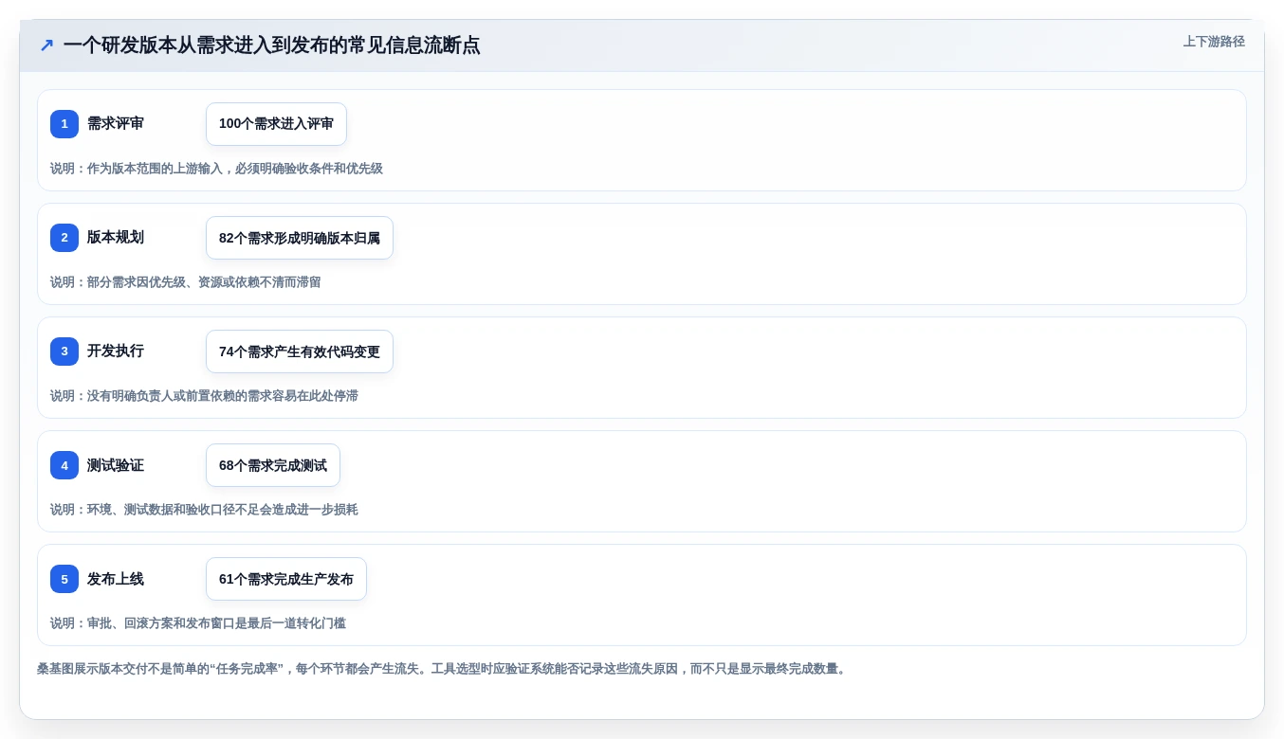Click the footer paragraph starting 桑基图展示版本交付

pos(442,669)
